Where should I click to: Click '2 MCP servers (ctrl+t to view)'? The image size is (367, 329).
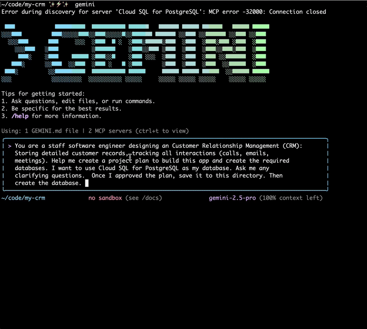coord(139,131)
